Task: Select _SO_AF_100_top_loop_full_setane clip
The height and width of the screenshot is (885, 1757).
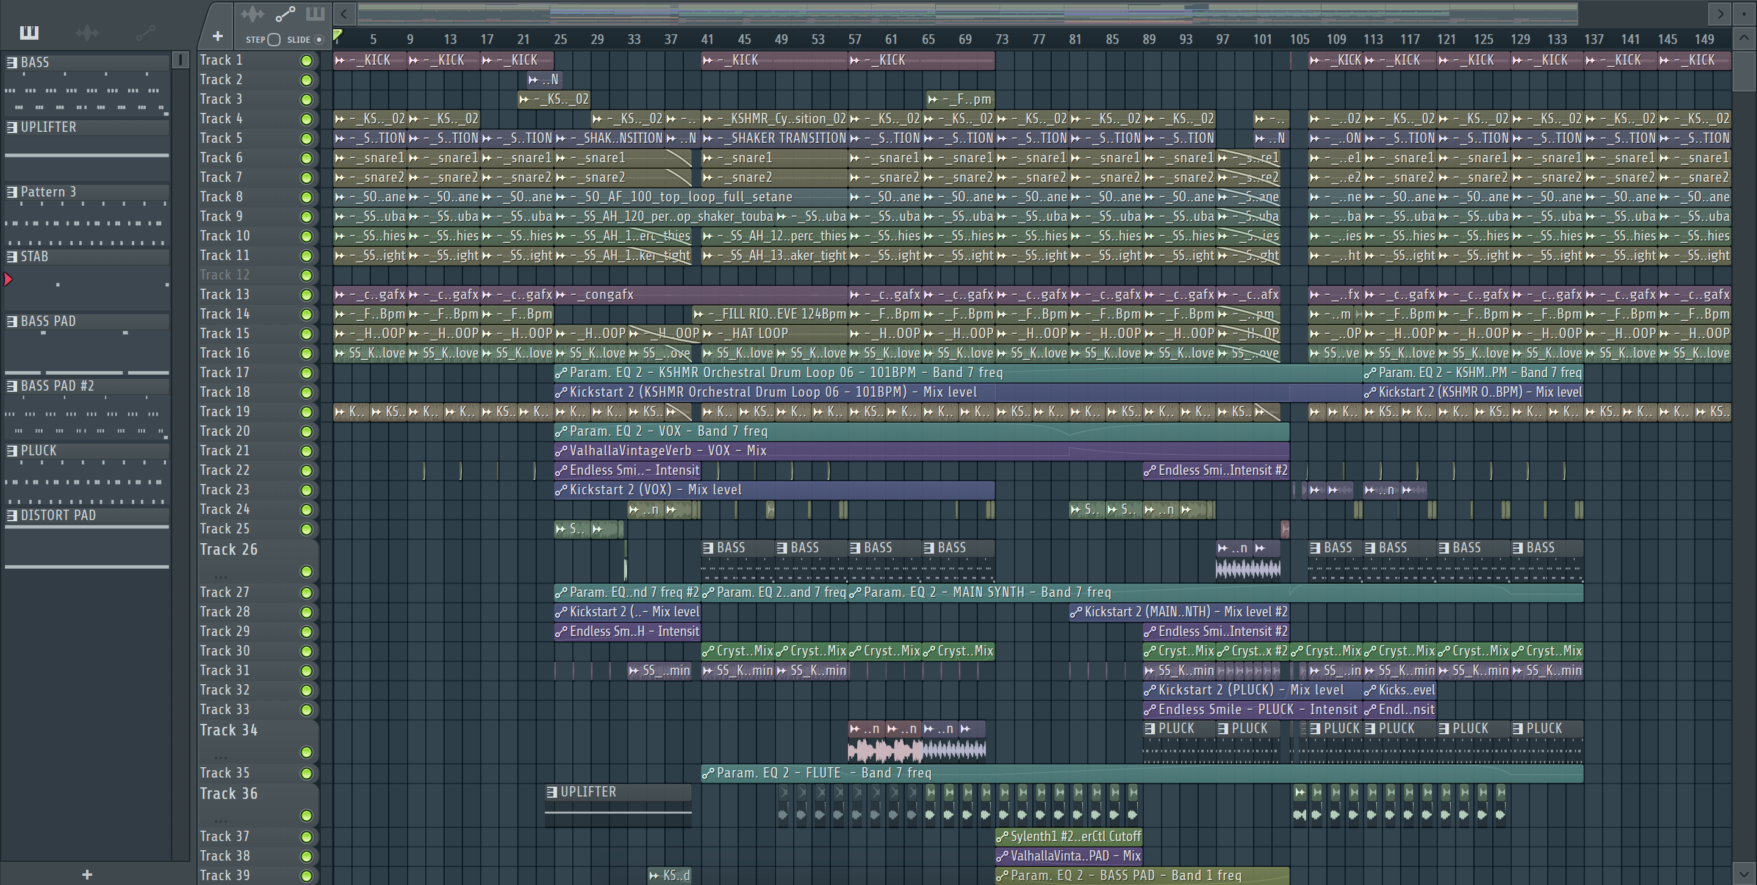Action: 701,197
